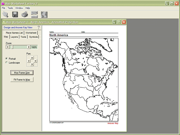Pan the map up with arrow

point(32,58)
